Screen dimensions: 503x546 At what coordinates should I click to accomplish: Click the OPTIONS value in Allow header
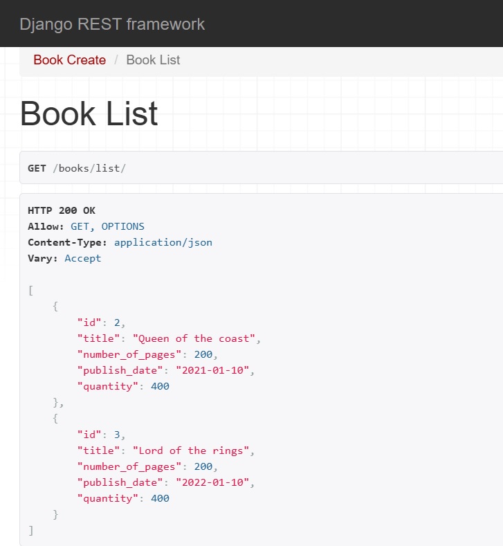(123, 227)
